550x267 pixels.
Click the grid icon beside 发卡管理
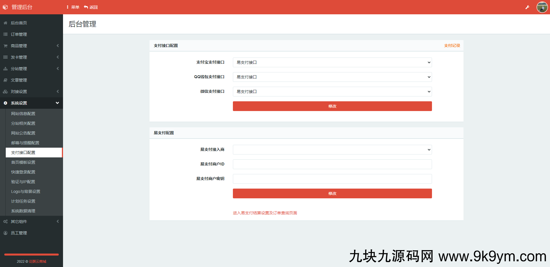pyautogui.click(x=5, y=57)
